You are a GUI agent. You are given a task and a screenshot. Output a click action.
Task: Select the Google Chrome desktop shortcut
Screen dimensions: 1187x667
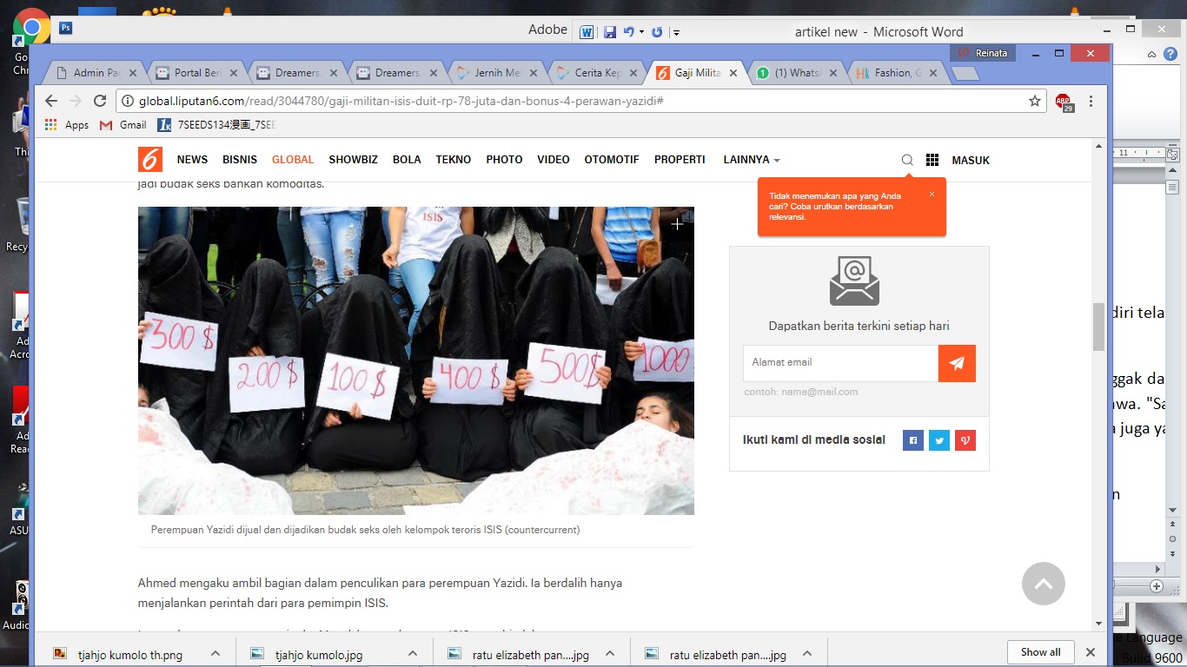pyautogui.click(x=31, y=40)
